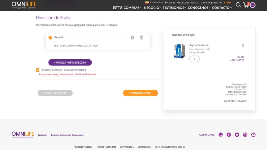Open the Facebook footer icon

click(229, 135)
